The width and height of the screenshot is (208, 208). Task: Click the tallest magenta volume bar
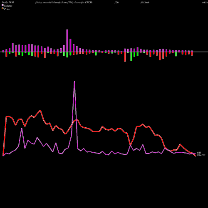point(67,41)
